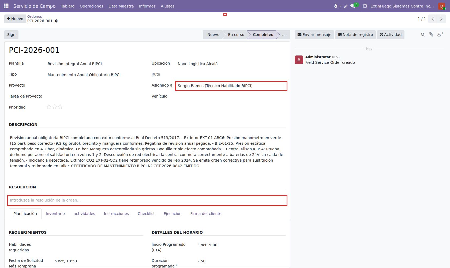Screen dimensions: 450x268
Task: Set priority to two stars
Action: pos(55,107)
